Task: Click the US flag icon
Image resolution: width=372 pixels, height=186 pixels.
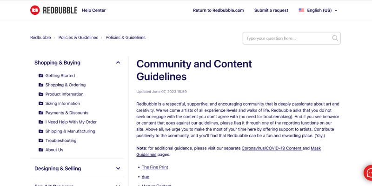Action: (301, 10)
